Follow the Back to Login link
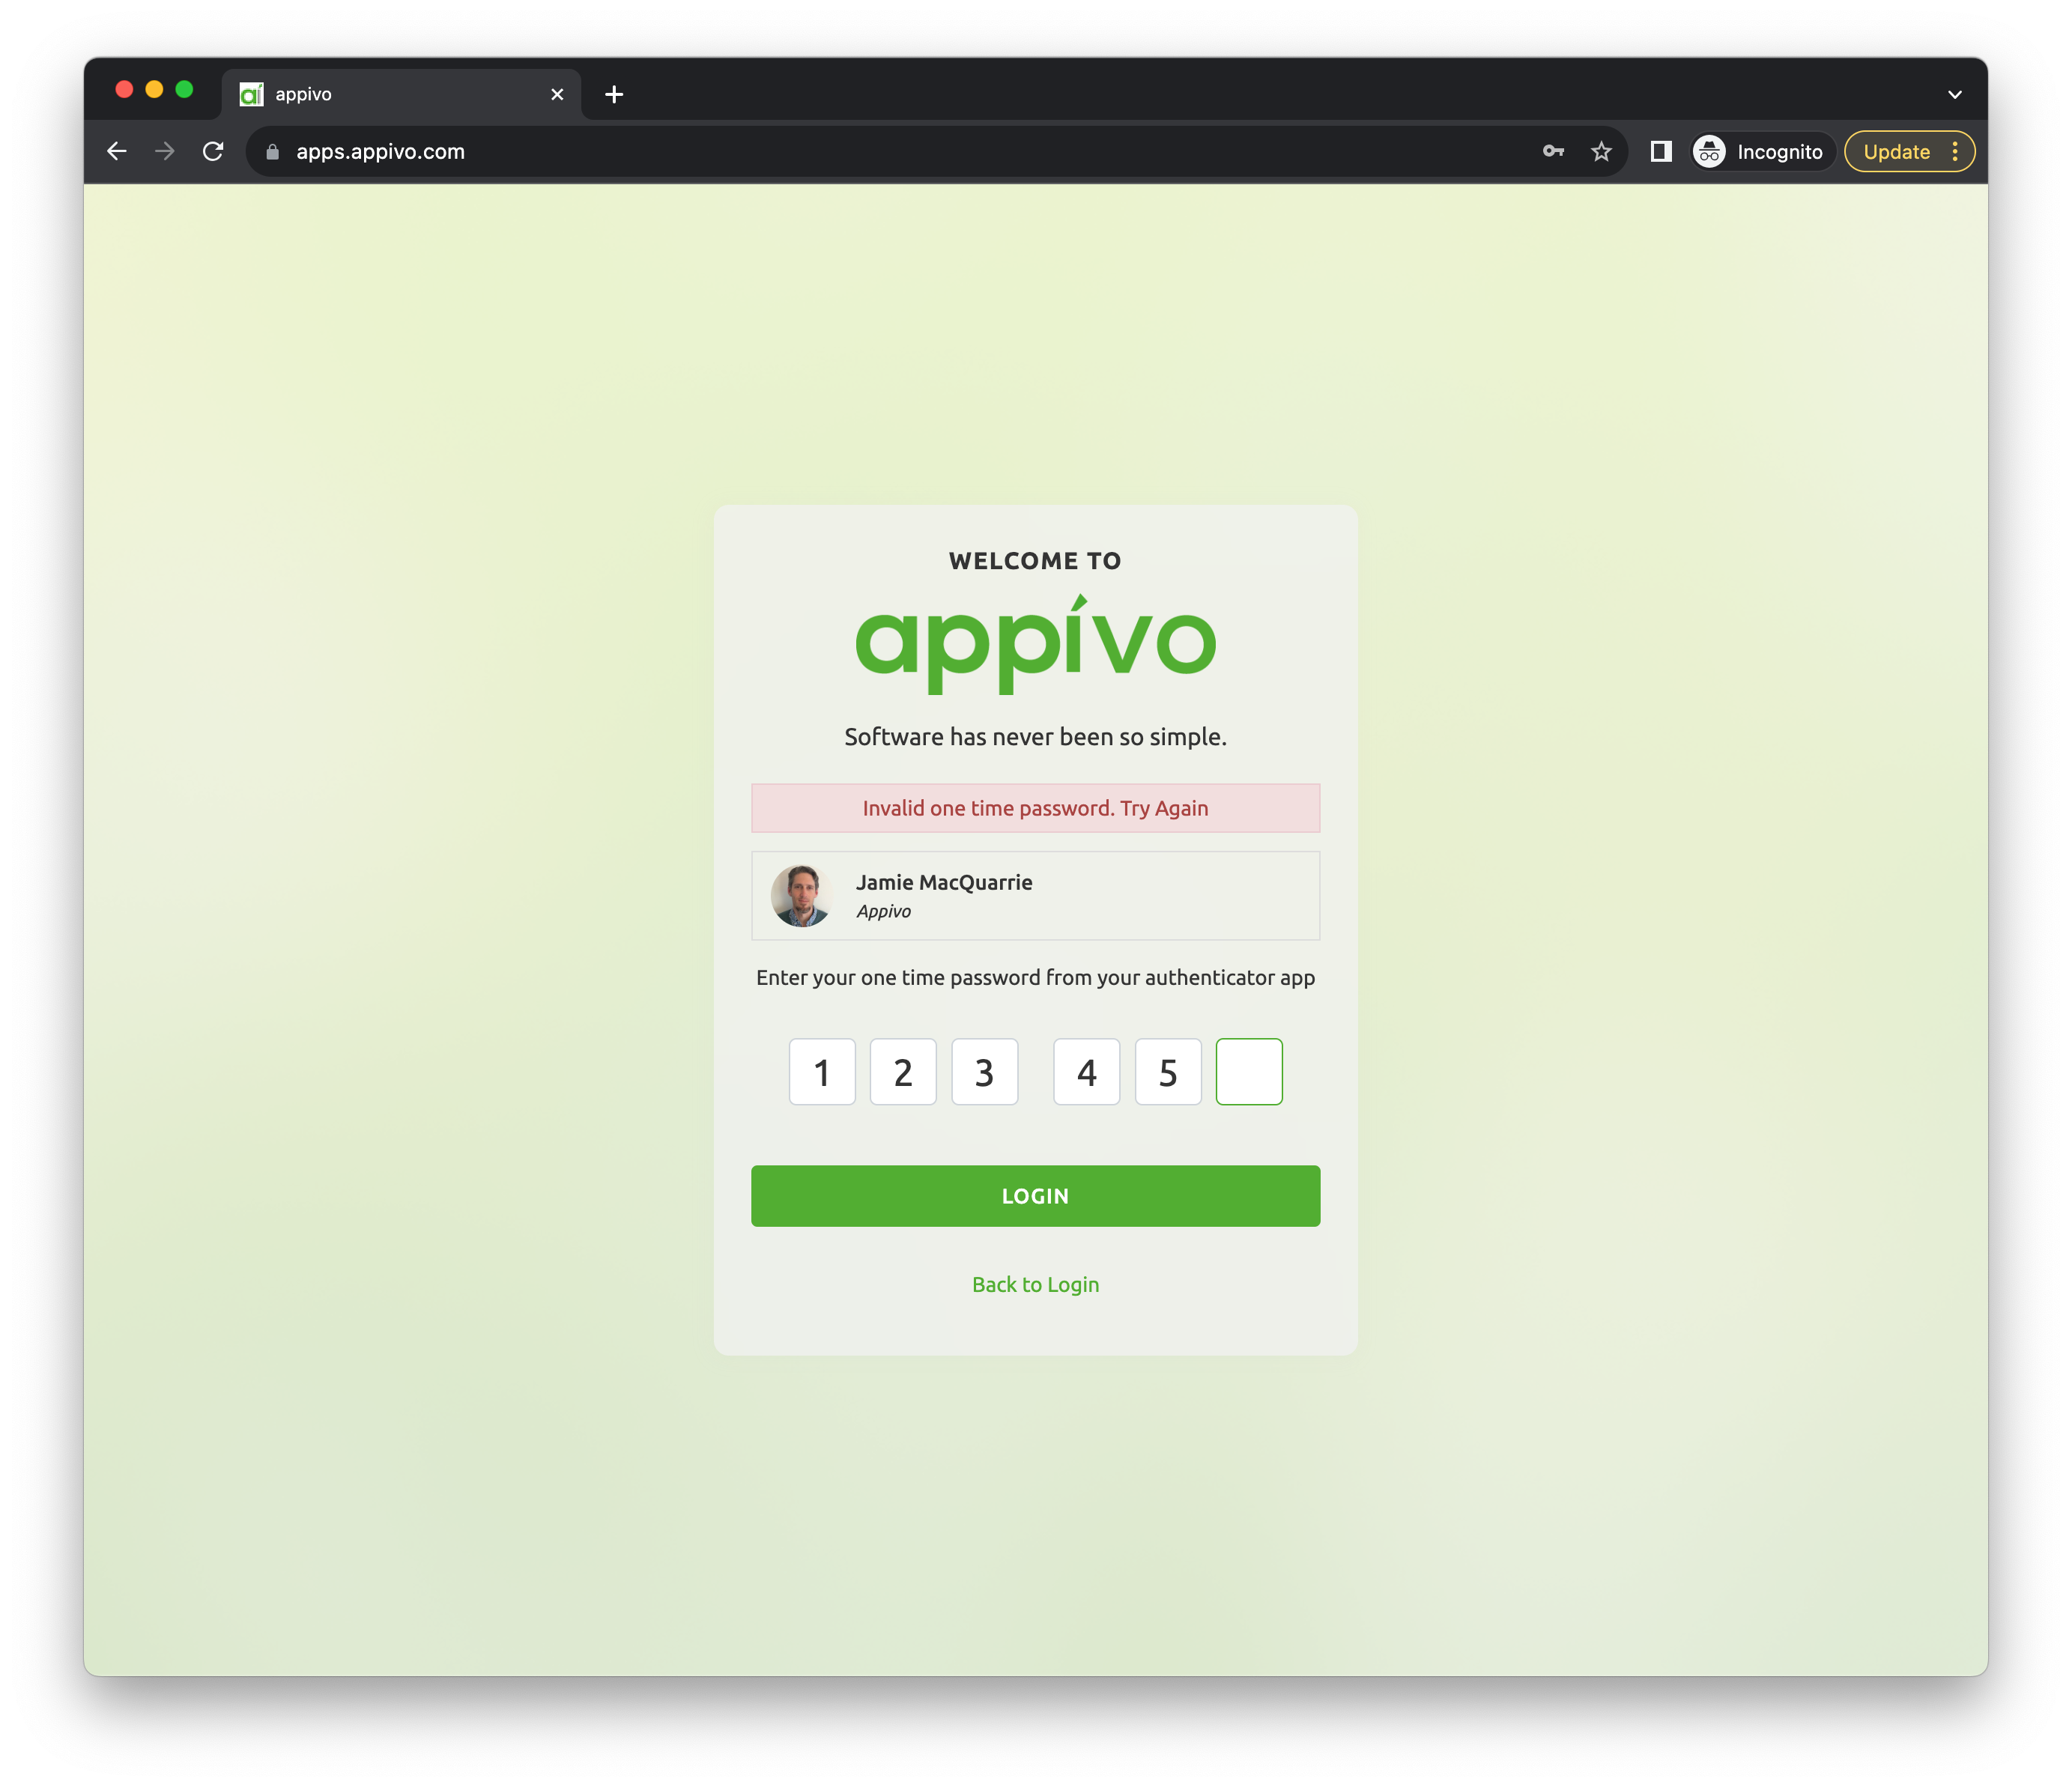2072x1787 pixels. (x=1035, y=1284)
